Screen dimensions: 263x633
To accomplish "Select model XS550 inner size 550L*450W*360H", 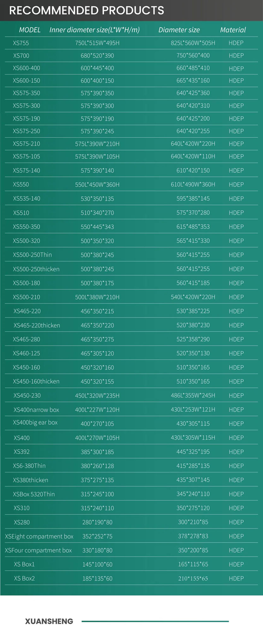I will tap(97, 185).
